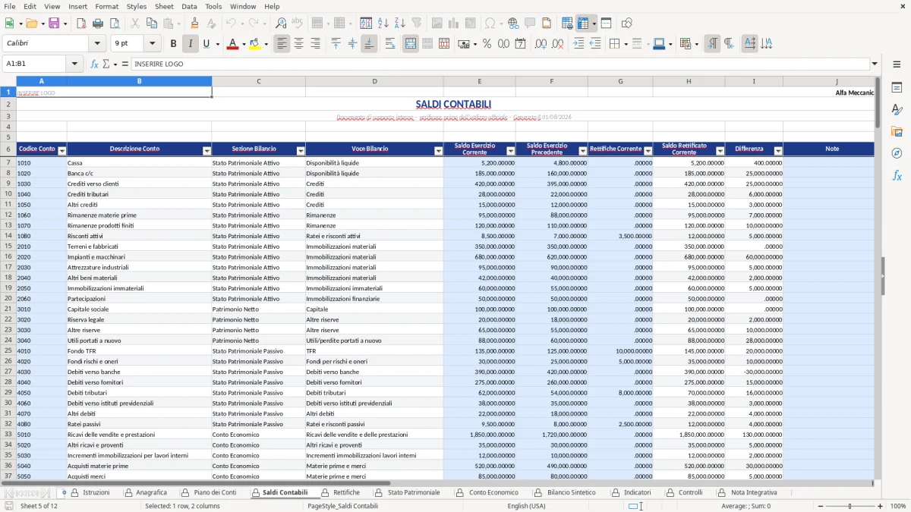Viewport: 911px width, 512px height.
Task: Click English (USA) language in status bar
Action: 526,506
